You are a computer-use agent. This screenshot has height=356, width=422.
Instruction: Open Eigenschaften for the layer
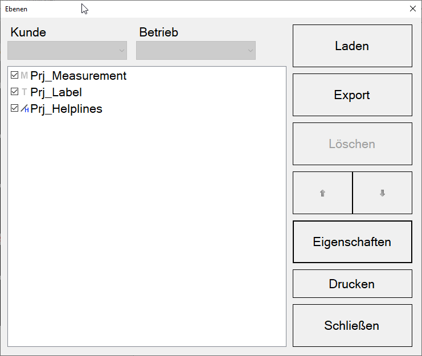click(352, 242)
